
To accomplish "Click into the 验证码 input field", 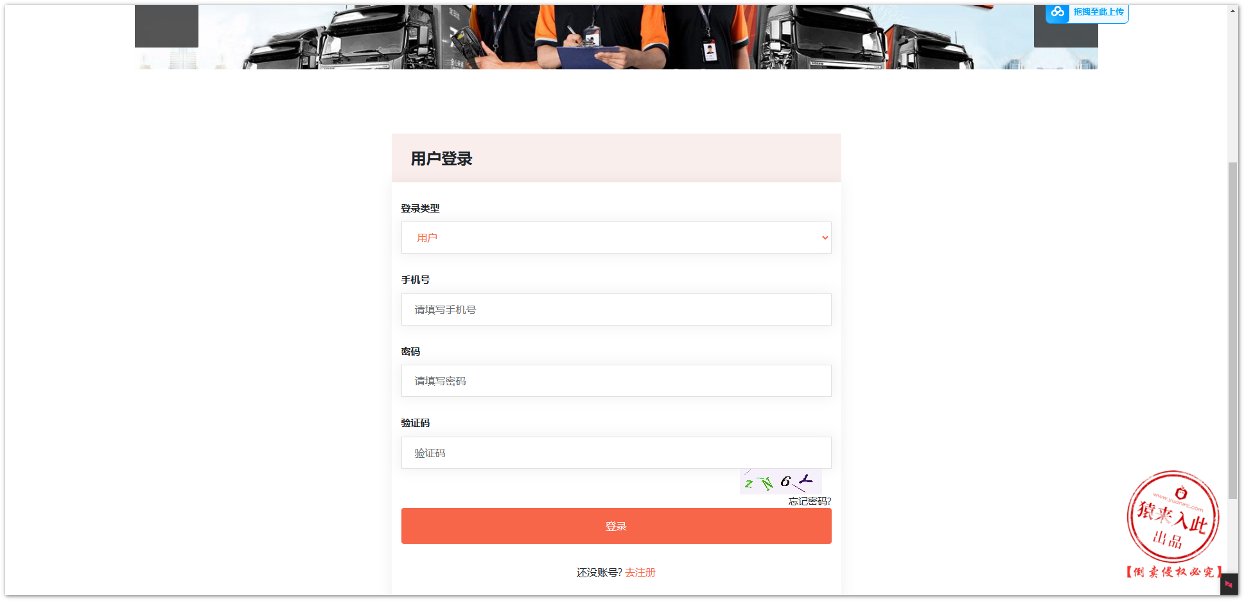I will 616,453.
